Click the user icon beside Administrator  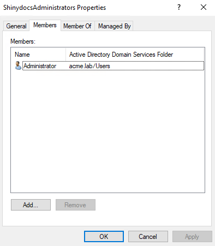[x=18, y=66]
